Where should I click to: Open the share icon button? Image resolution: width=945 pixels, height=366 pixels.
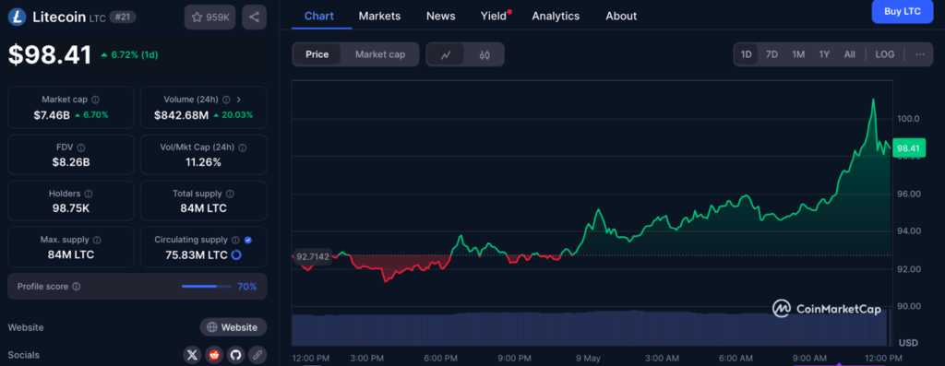click(255, 17)
